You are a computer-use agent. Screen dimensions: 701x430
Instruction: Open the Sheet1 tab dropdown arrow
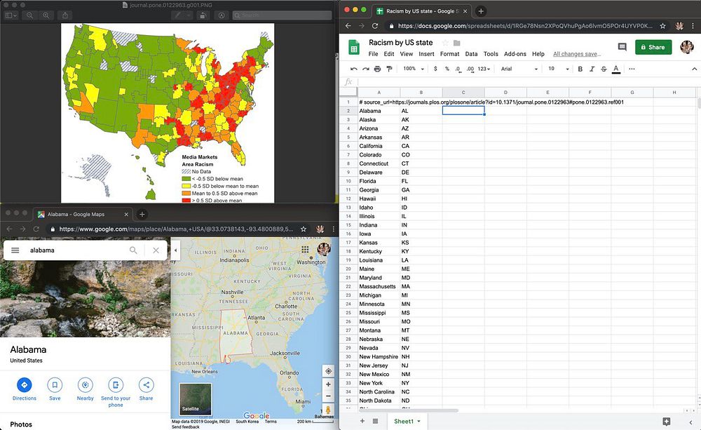click(419, 421)
